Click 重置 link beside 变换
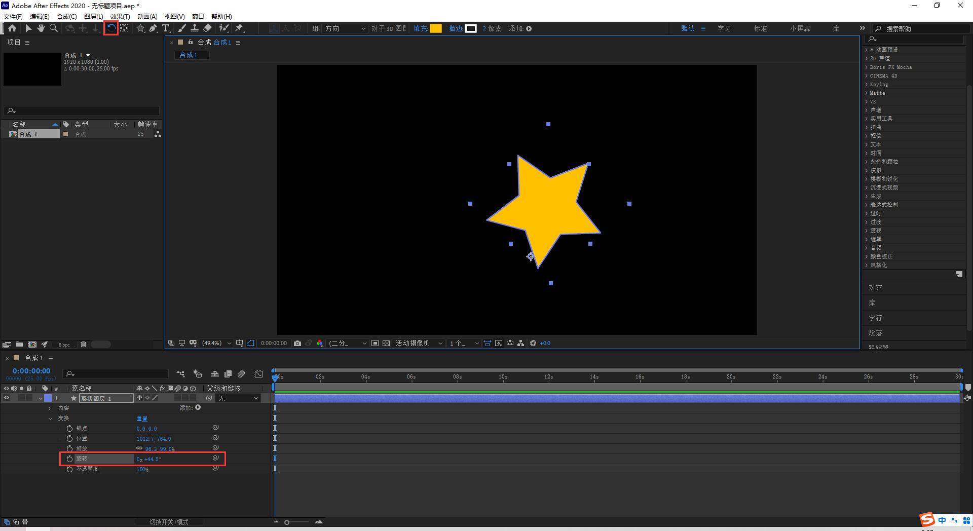Image resolution: width=973 pixels, height=531 pixels. click(x=142, y=419)
